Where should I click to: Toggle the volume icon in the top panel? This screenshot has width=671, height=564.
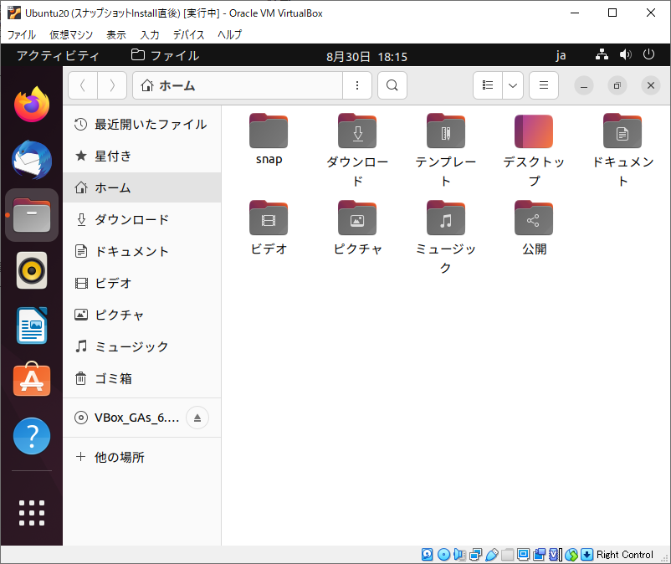[x=625, y=54]
